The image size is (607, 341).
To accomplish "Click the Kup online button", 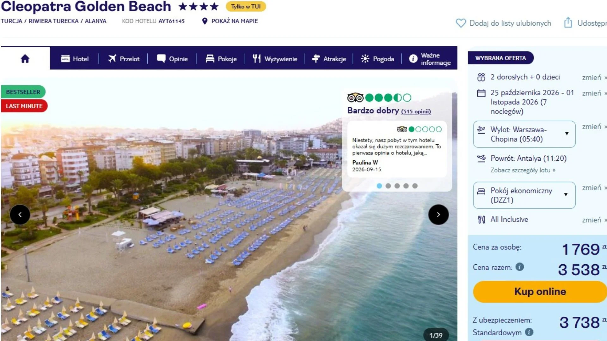I will [x=540, y=291].
